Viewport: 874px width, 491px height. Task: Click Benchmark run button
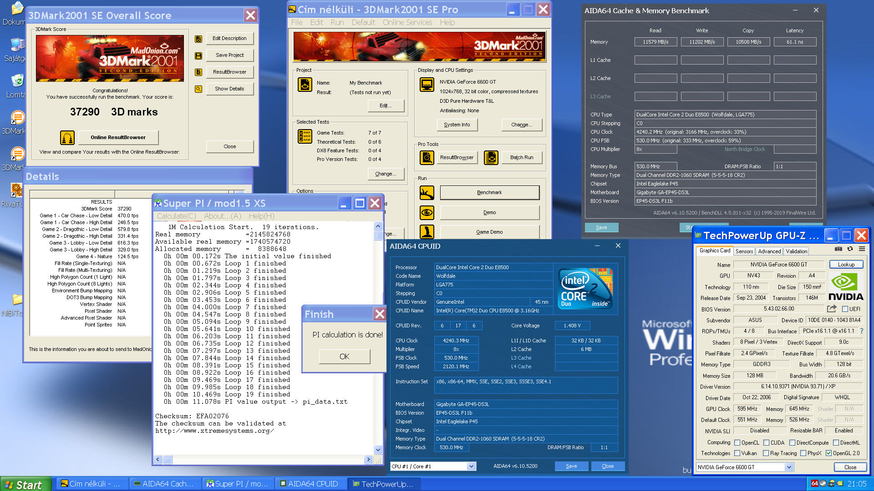pyautogui.click(x=489, y=193)
